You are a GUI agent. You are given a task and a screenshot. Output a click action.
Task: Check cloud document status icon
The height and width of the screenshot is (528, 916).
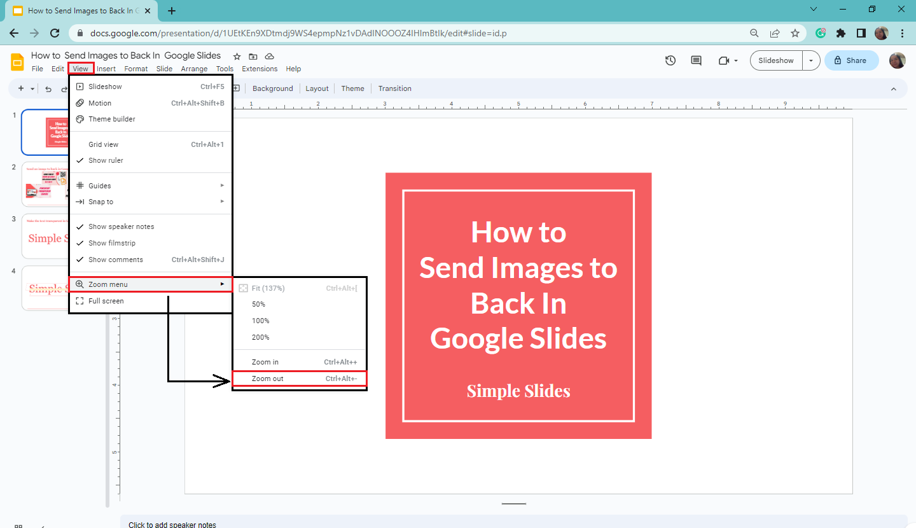pyautogui.click(x=269, y=56)
